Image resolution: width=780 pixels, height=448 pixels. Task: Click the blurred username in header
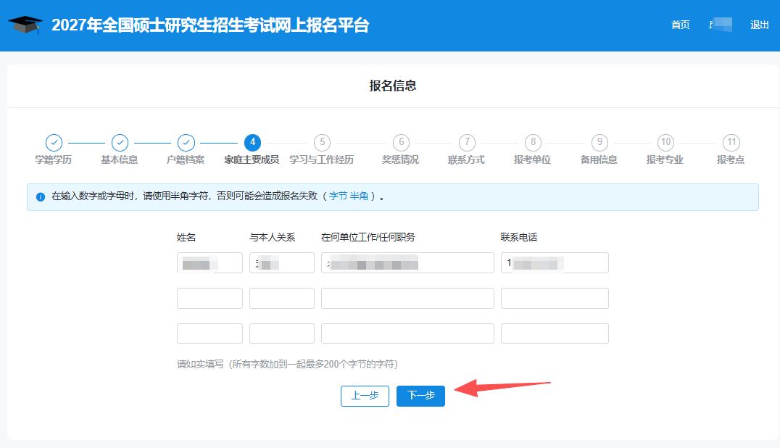(x=721, y=25)
